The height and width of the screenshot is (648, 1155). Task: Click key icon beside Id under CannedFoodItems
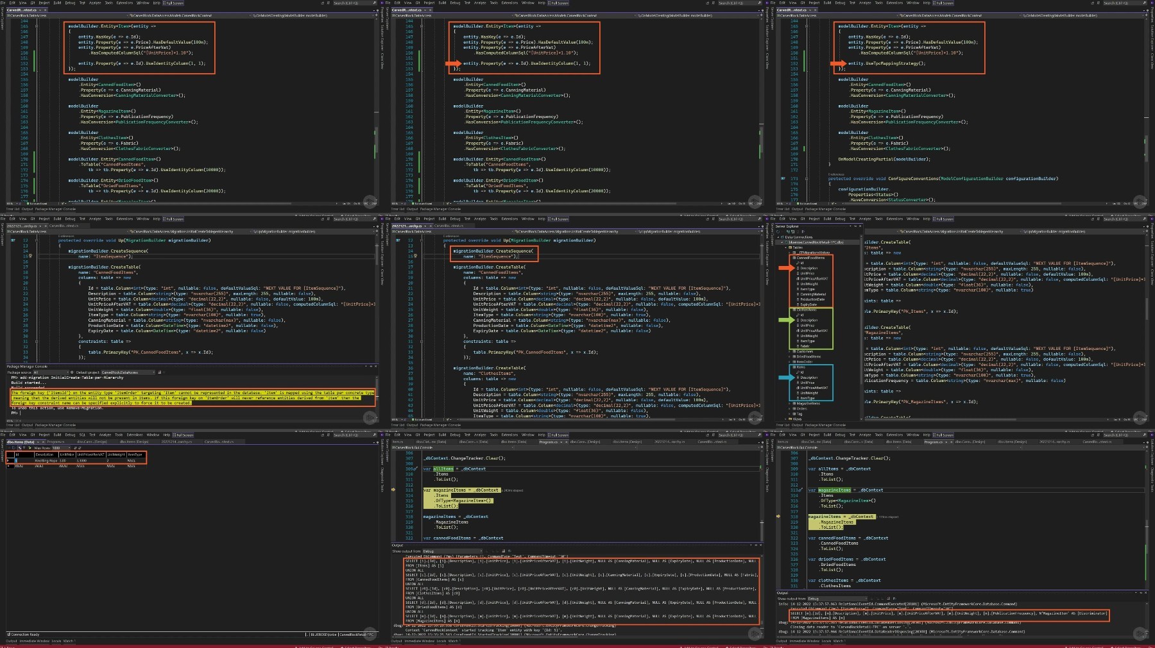[798, 263]
